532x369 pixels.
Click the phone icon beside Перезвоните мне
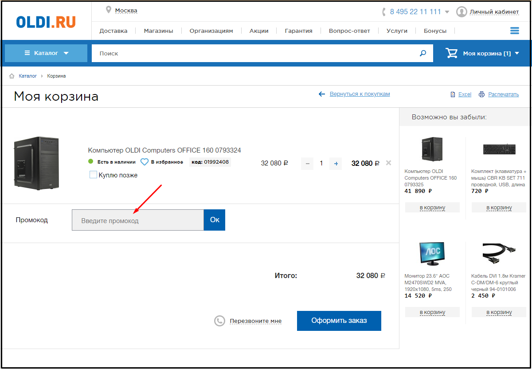(x=219, y=321)
